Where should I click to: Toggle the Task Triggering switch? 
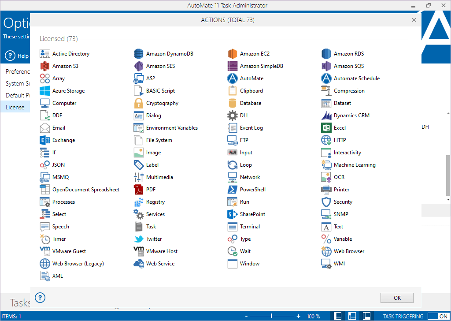[438, 316]
